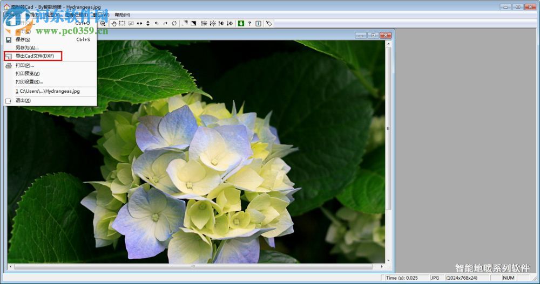The image size is (540, 284).
Task: Flip image vertically with up-down arrow icon
Action: [148, 24]
